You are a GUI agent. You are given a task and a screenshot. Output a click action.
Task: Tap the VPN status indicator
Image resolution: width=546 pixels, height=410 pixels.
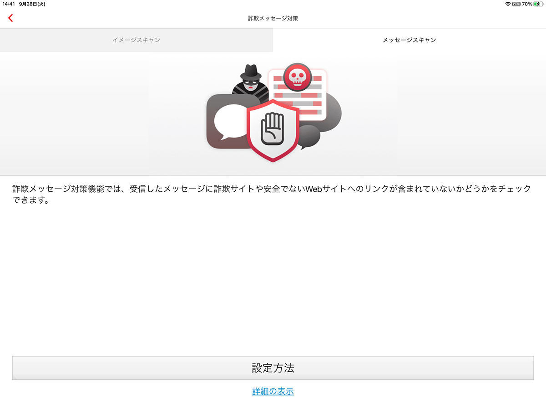pos(516,4)
